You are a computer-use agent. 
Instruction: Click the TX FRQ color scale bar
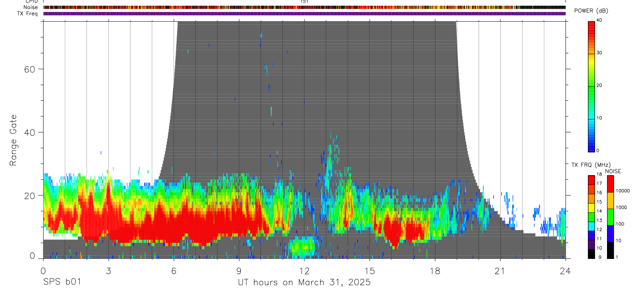(591, 216)
